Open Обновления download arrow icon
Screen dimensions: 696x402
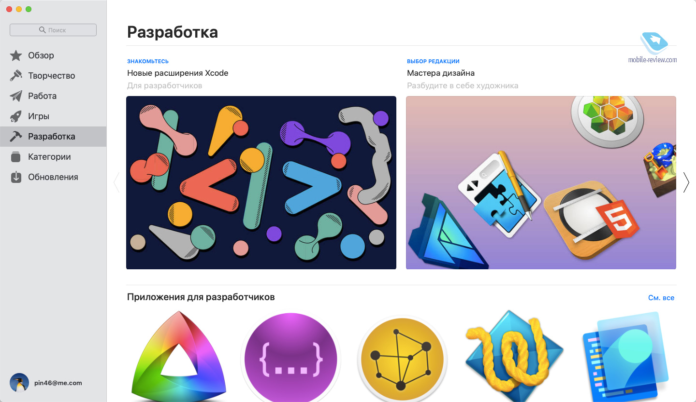coord(16,177)
